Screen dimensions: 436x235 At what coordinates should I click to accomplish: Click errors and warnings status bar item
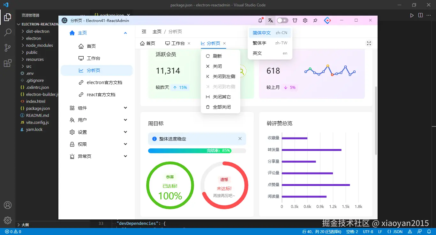13,231
